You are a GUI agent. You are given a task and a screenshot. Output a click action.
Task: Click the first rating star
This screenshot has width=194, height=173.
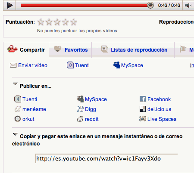pyautogui.click(x=41, y=22)
